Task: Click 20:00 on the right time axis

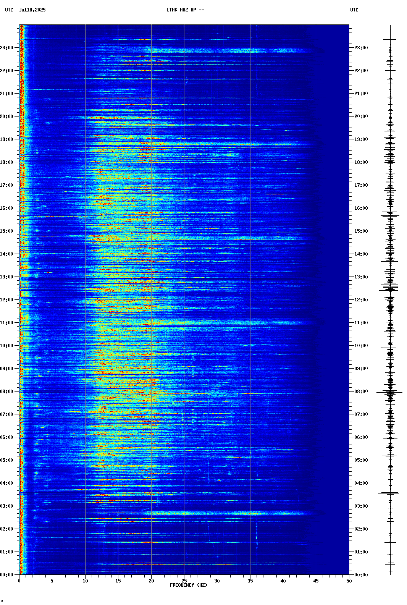Action: [x=361, y=116]
